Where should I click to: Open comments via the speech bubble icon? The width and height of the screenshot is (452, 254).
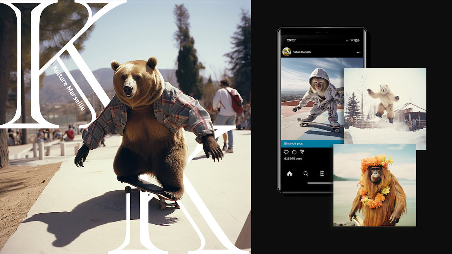(294, 152)
